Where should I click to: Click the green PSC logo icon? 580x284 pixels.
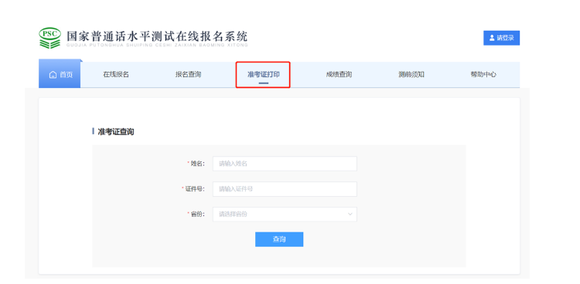49,38
